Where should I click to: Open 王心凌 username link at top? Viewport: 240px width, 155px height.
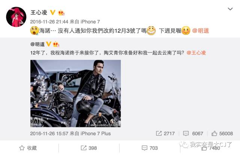[x=39, y=12]
